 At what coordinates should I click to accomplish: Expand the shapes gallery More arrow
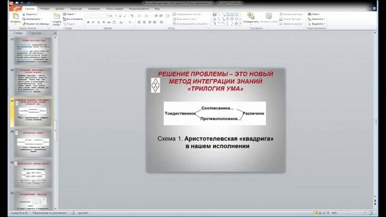tap(241, 24)
